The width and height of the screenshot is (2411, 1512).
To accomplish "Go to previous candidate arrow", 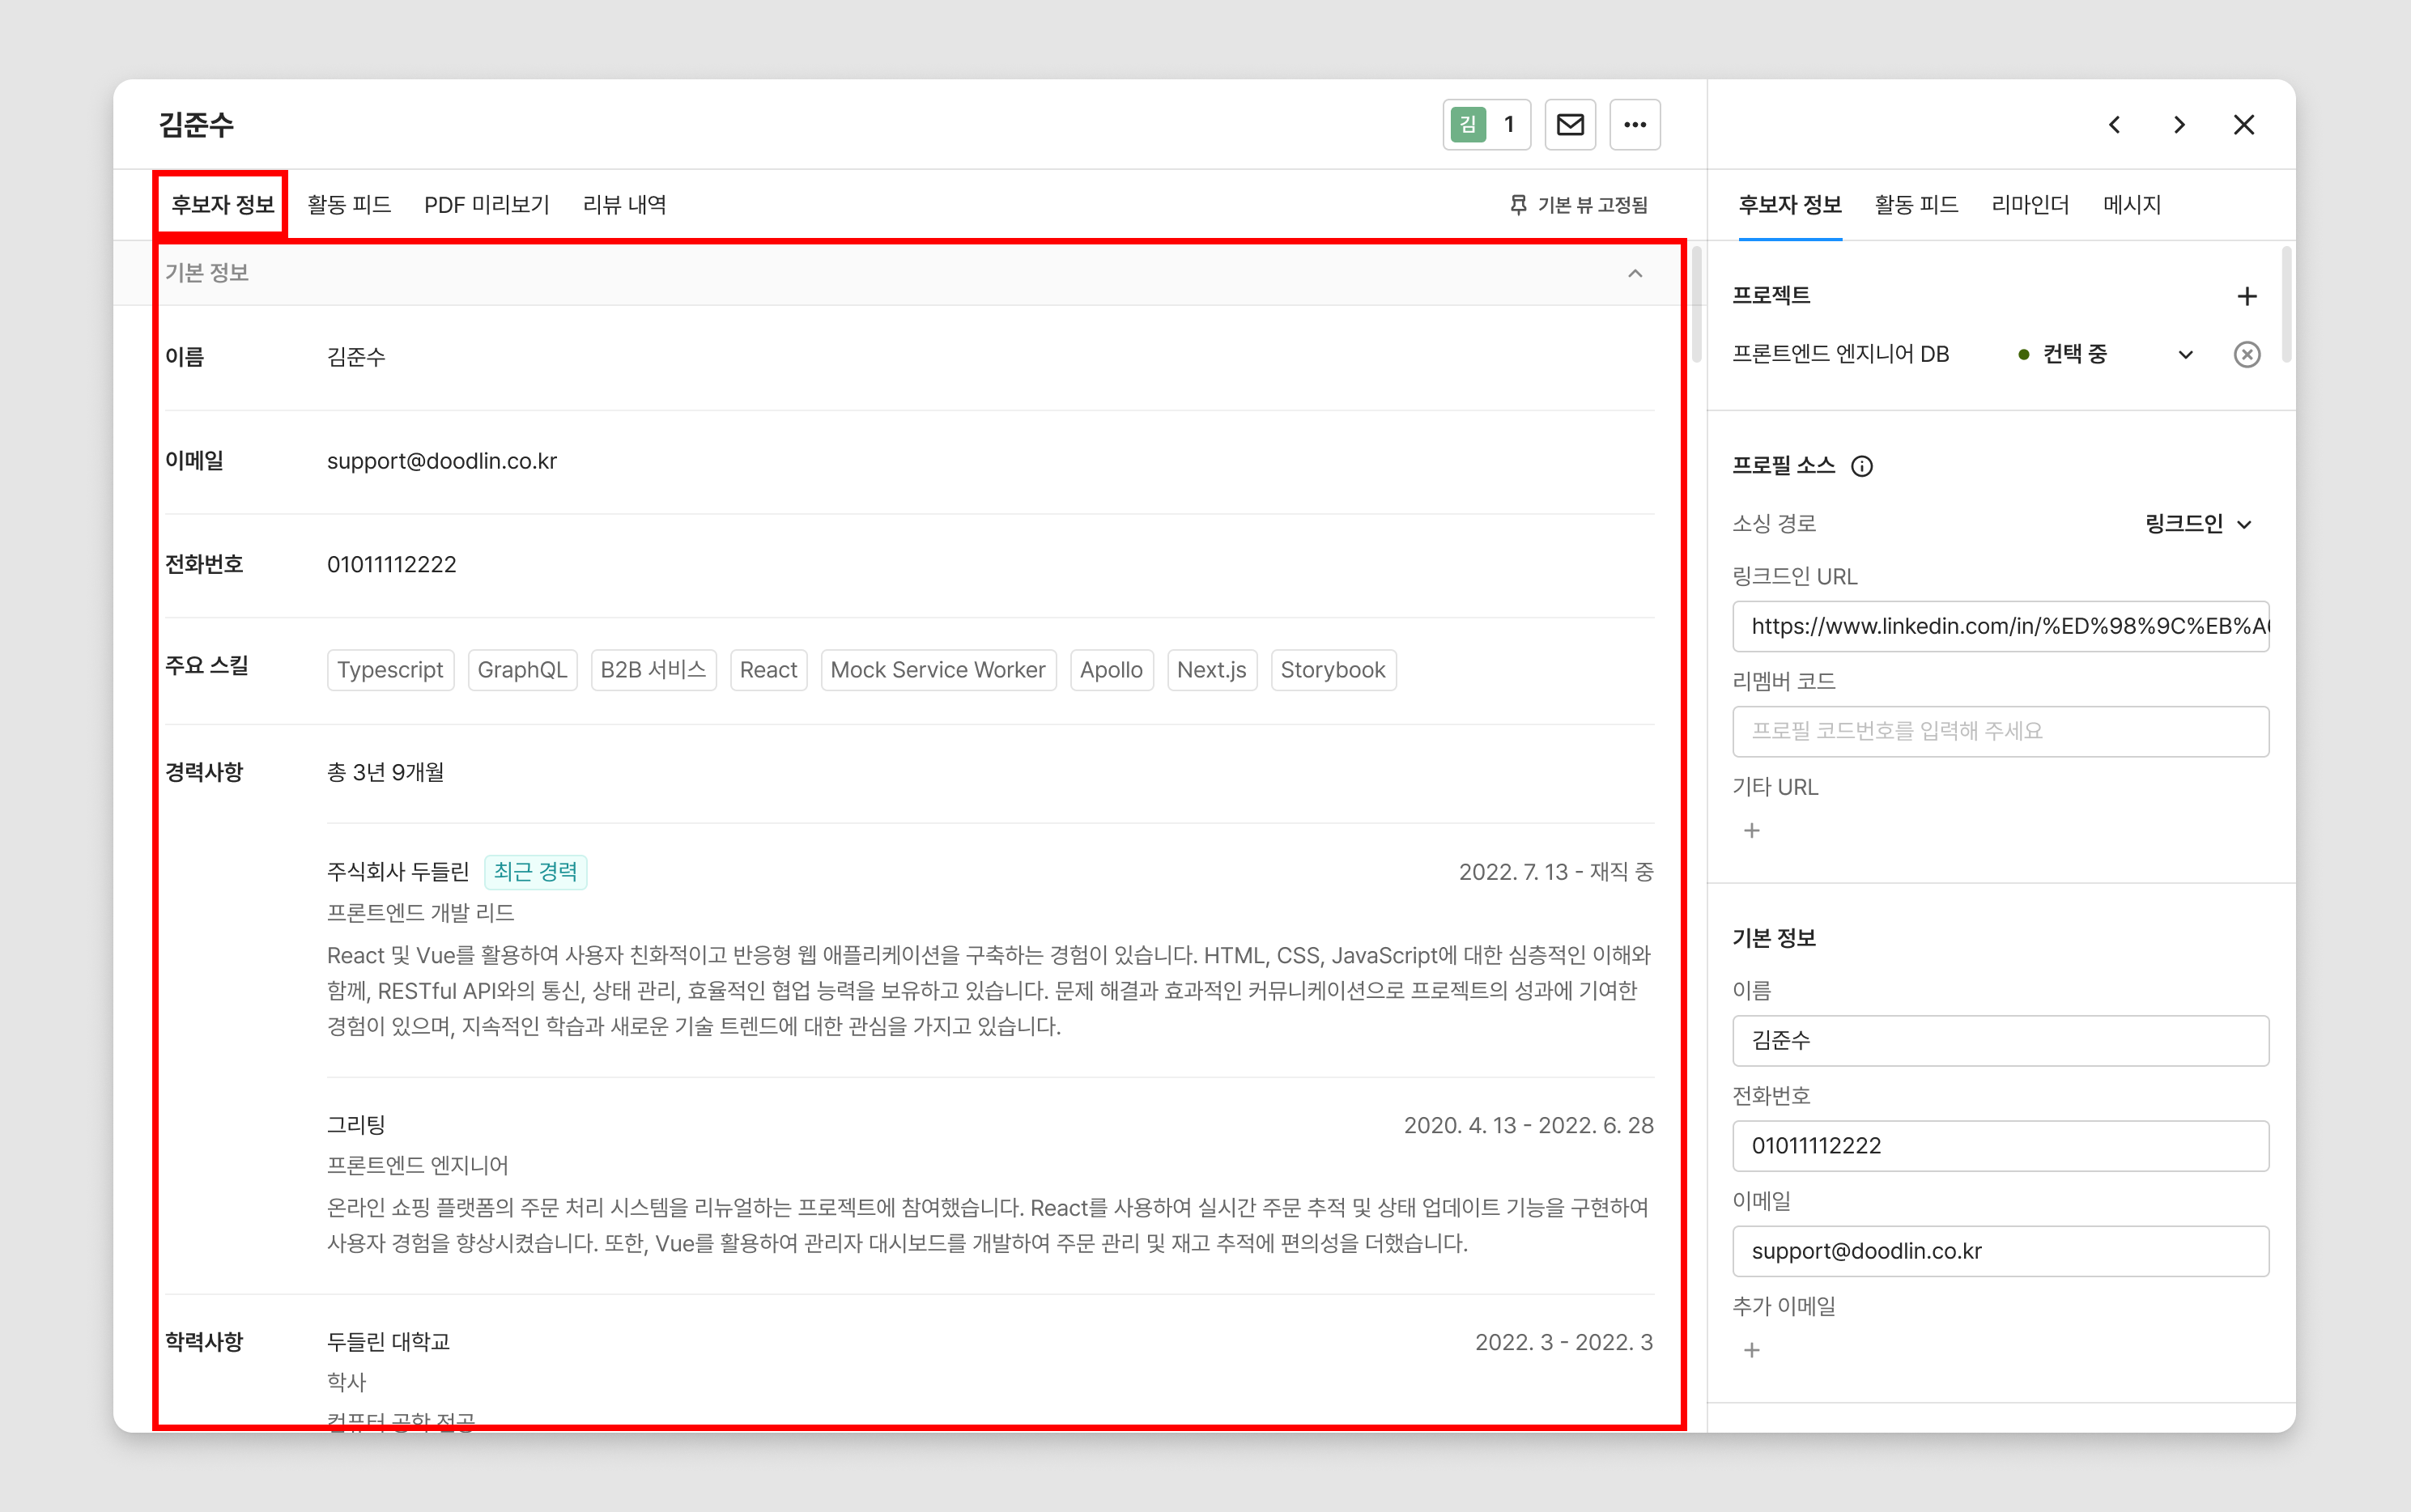I will (x=2114, y=125).
